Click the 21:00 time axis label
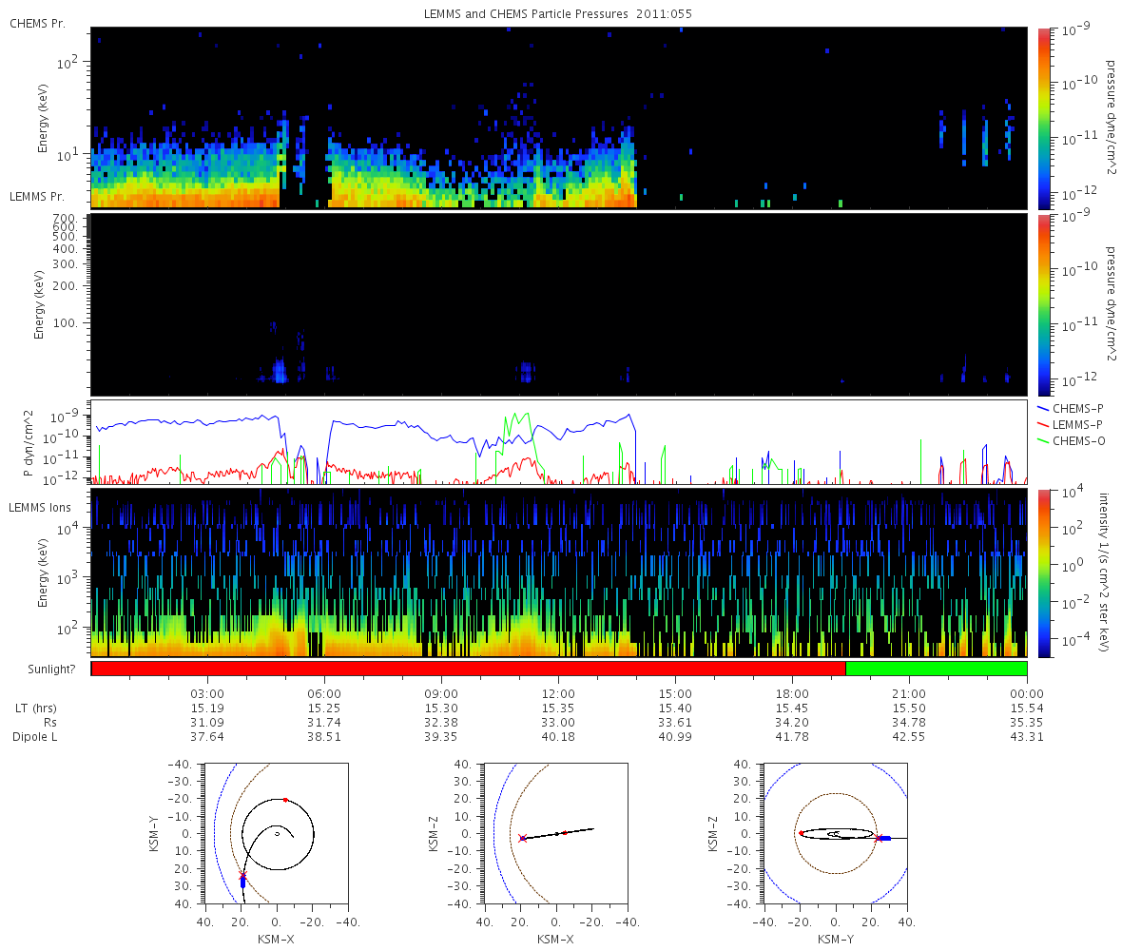Image resolution: width=1141 pixels, height=951 pixels. click(910, 694)
